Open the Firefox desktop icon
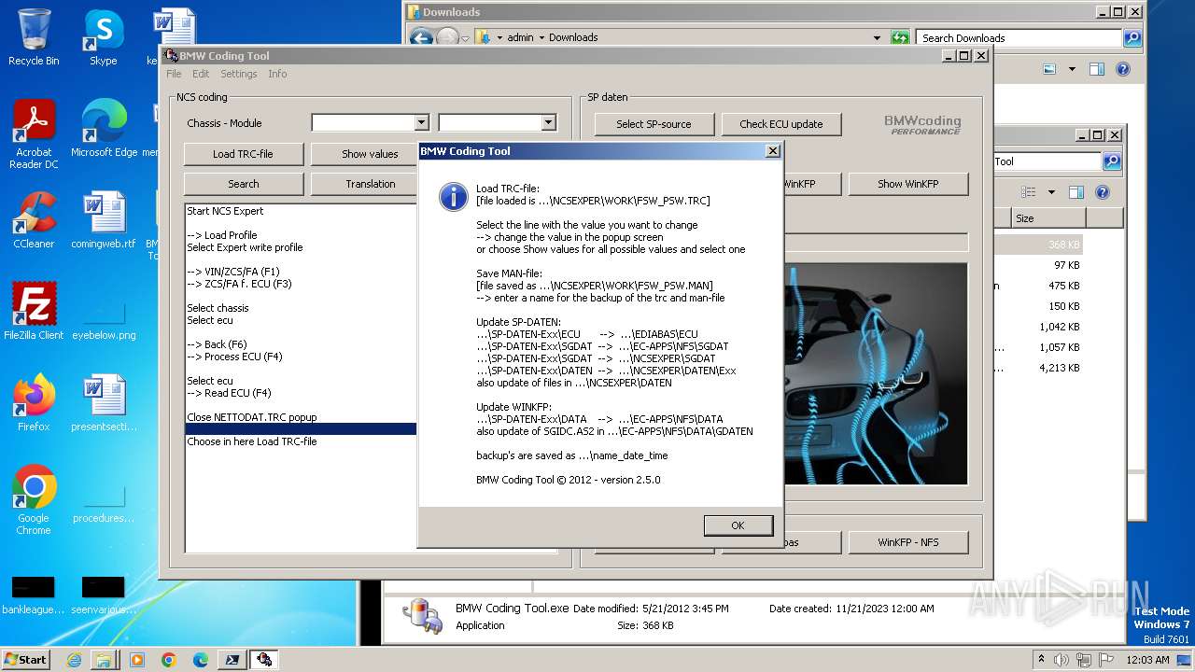 pyautogui.click(x=34, y=402)
